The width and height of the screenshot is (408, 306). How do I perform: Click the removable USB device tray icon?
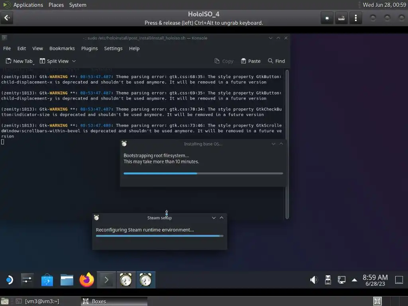click(x=328, y=280)
